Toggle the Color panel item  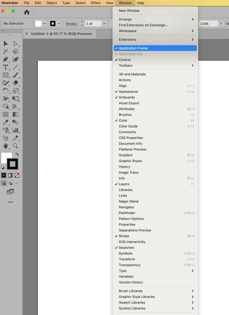coord(155,120)
